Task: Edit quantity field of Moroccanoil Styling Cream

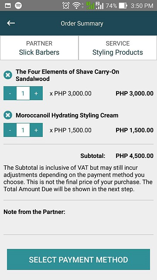Action: coord(23,130)
